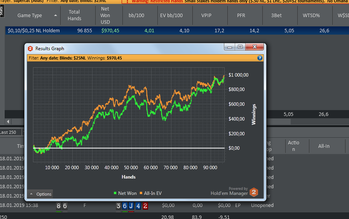Sort by 3Bet column header
Screen dimensions: 349x219
click(x=276, y=15)
